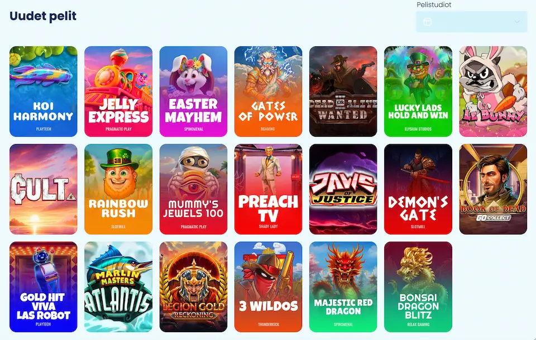This screenshot has height=340, width=536.
Task: Launch Demon's Gate game
Action: [x=418, y=189]
